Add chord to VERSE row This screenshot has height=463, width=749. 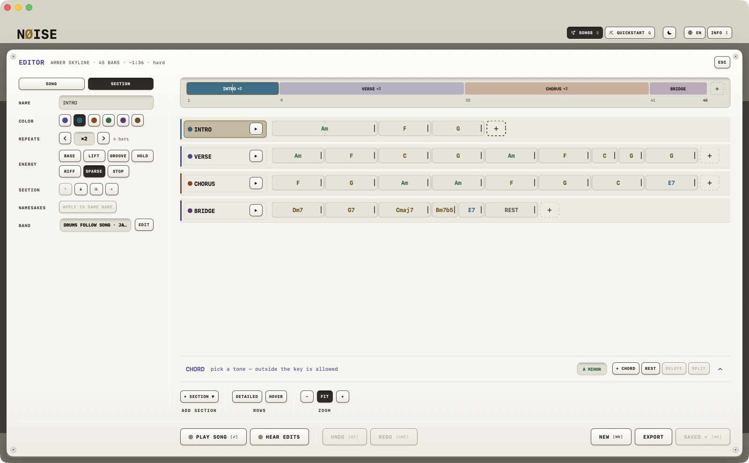click(x=710, y=156)
